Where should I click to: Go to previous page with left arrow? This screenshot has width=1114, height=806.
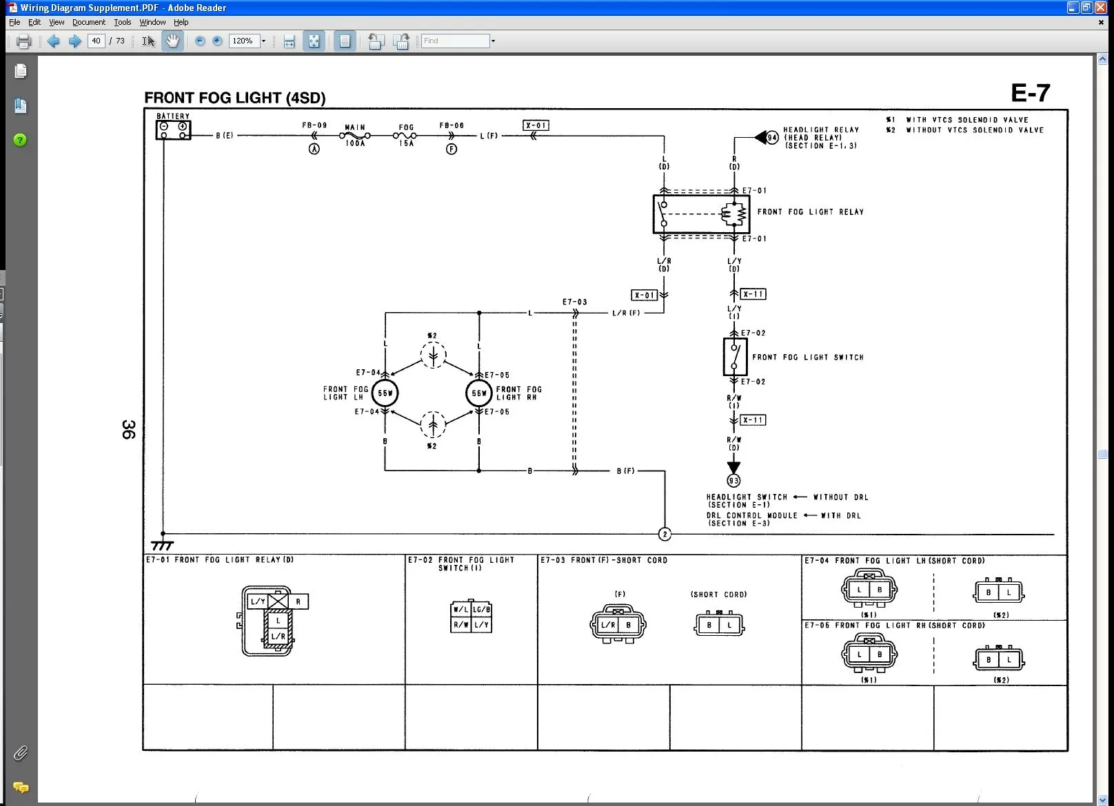coord(53,41)
